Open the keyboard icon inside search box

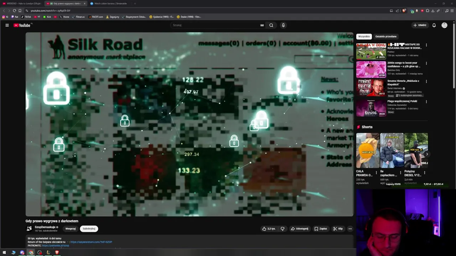(262, 25)
